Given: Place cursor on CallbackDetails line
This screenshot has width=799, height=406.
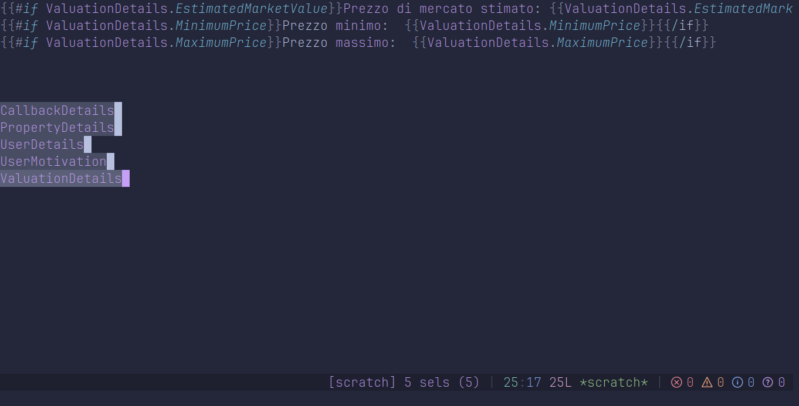Looking at the screenshot, I should 57,111.
